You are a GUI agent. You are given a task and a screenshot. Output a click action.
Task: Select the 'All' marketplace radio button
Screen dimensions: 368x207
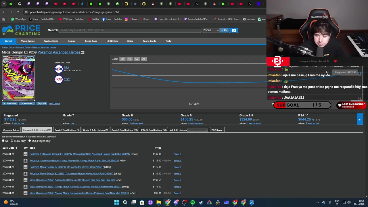point(3,141)
